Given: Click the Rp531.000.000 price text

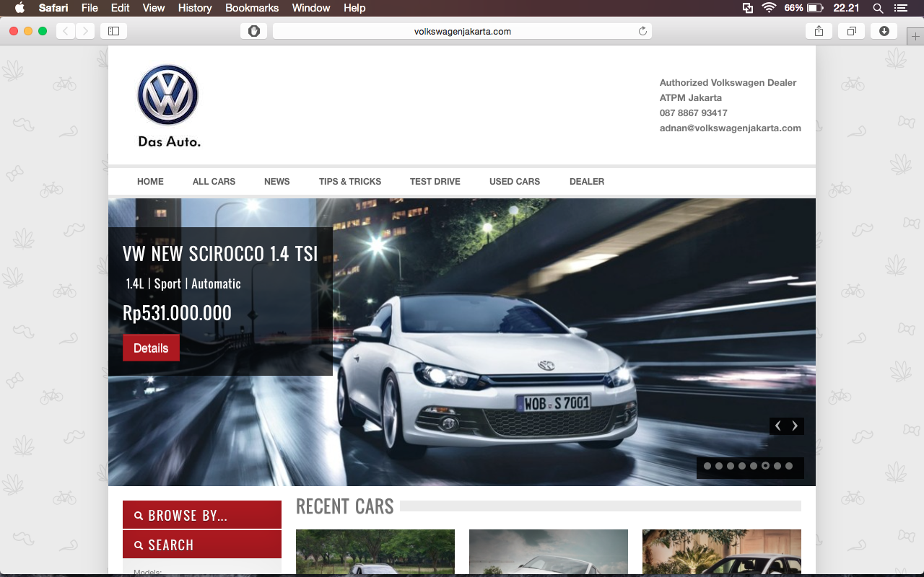Looking at the screenshot, I should pos(177,313).
